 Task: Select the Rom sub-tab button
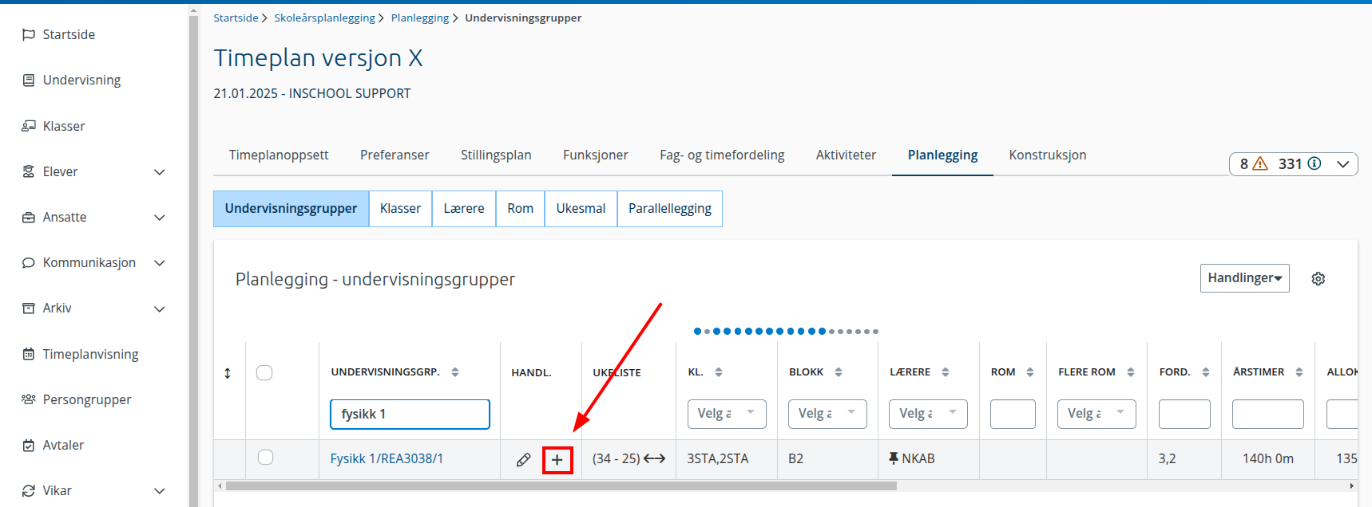coord(520,209)
